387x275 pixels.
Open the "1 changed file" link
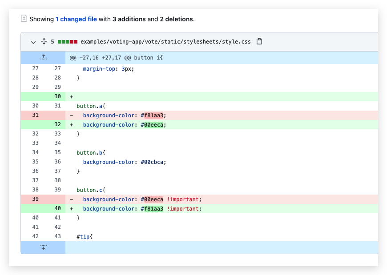tap(76, 19)
